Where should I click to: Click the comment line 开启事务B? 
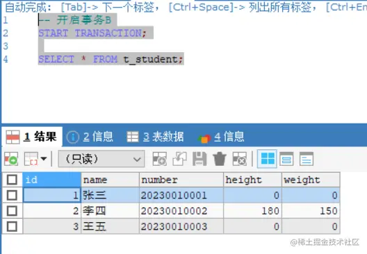pos(75,20)
